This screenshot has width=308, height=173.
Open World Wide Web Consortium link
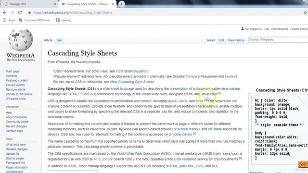(138, 154)
